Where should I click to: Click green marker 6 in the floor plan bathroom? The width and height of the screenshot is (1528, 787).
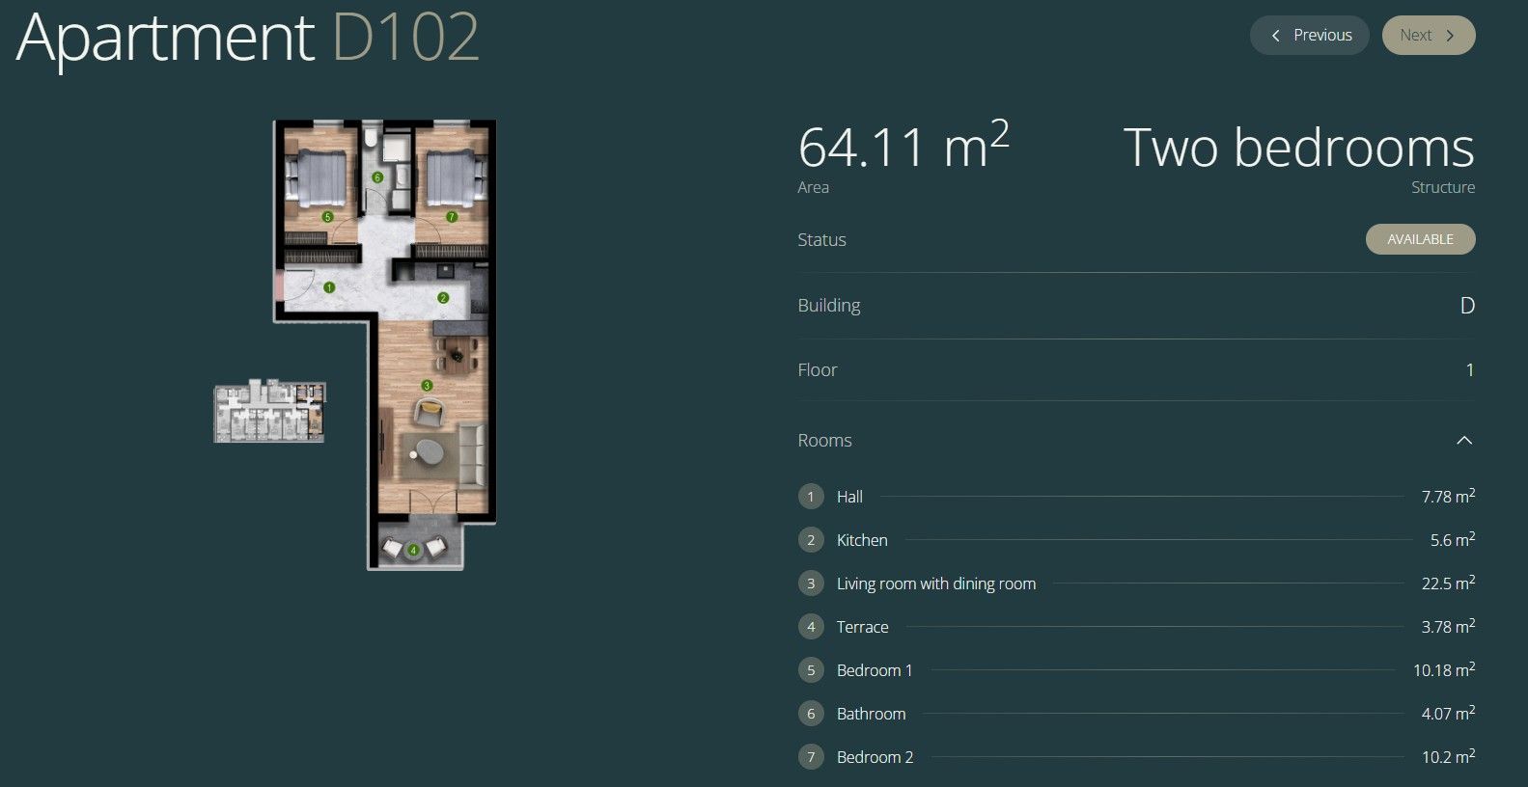(377, 177)
